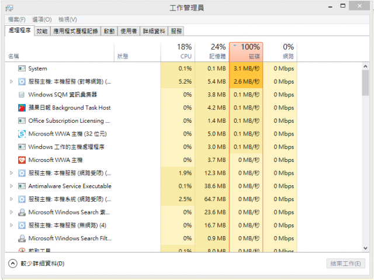The image size is (374, 280).
Task: Click the 結束工作(E) button
Action: coord(345,264)
